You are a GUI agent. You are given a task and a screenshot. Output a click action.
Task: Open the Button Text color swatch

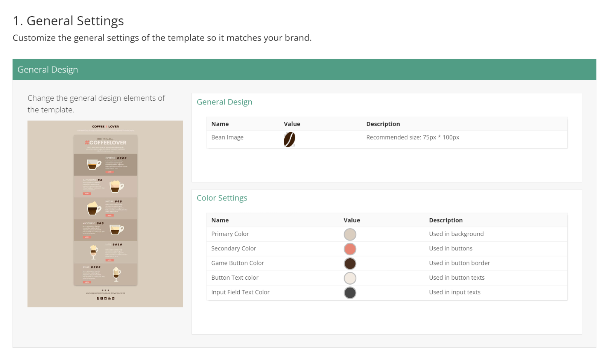(x=350, y=278)
